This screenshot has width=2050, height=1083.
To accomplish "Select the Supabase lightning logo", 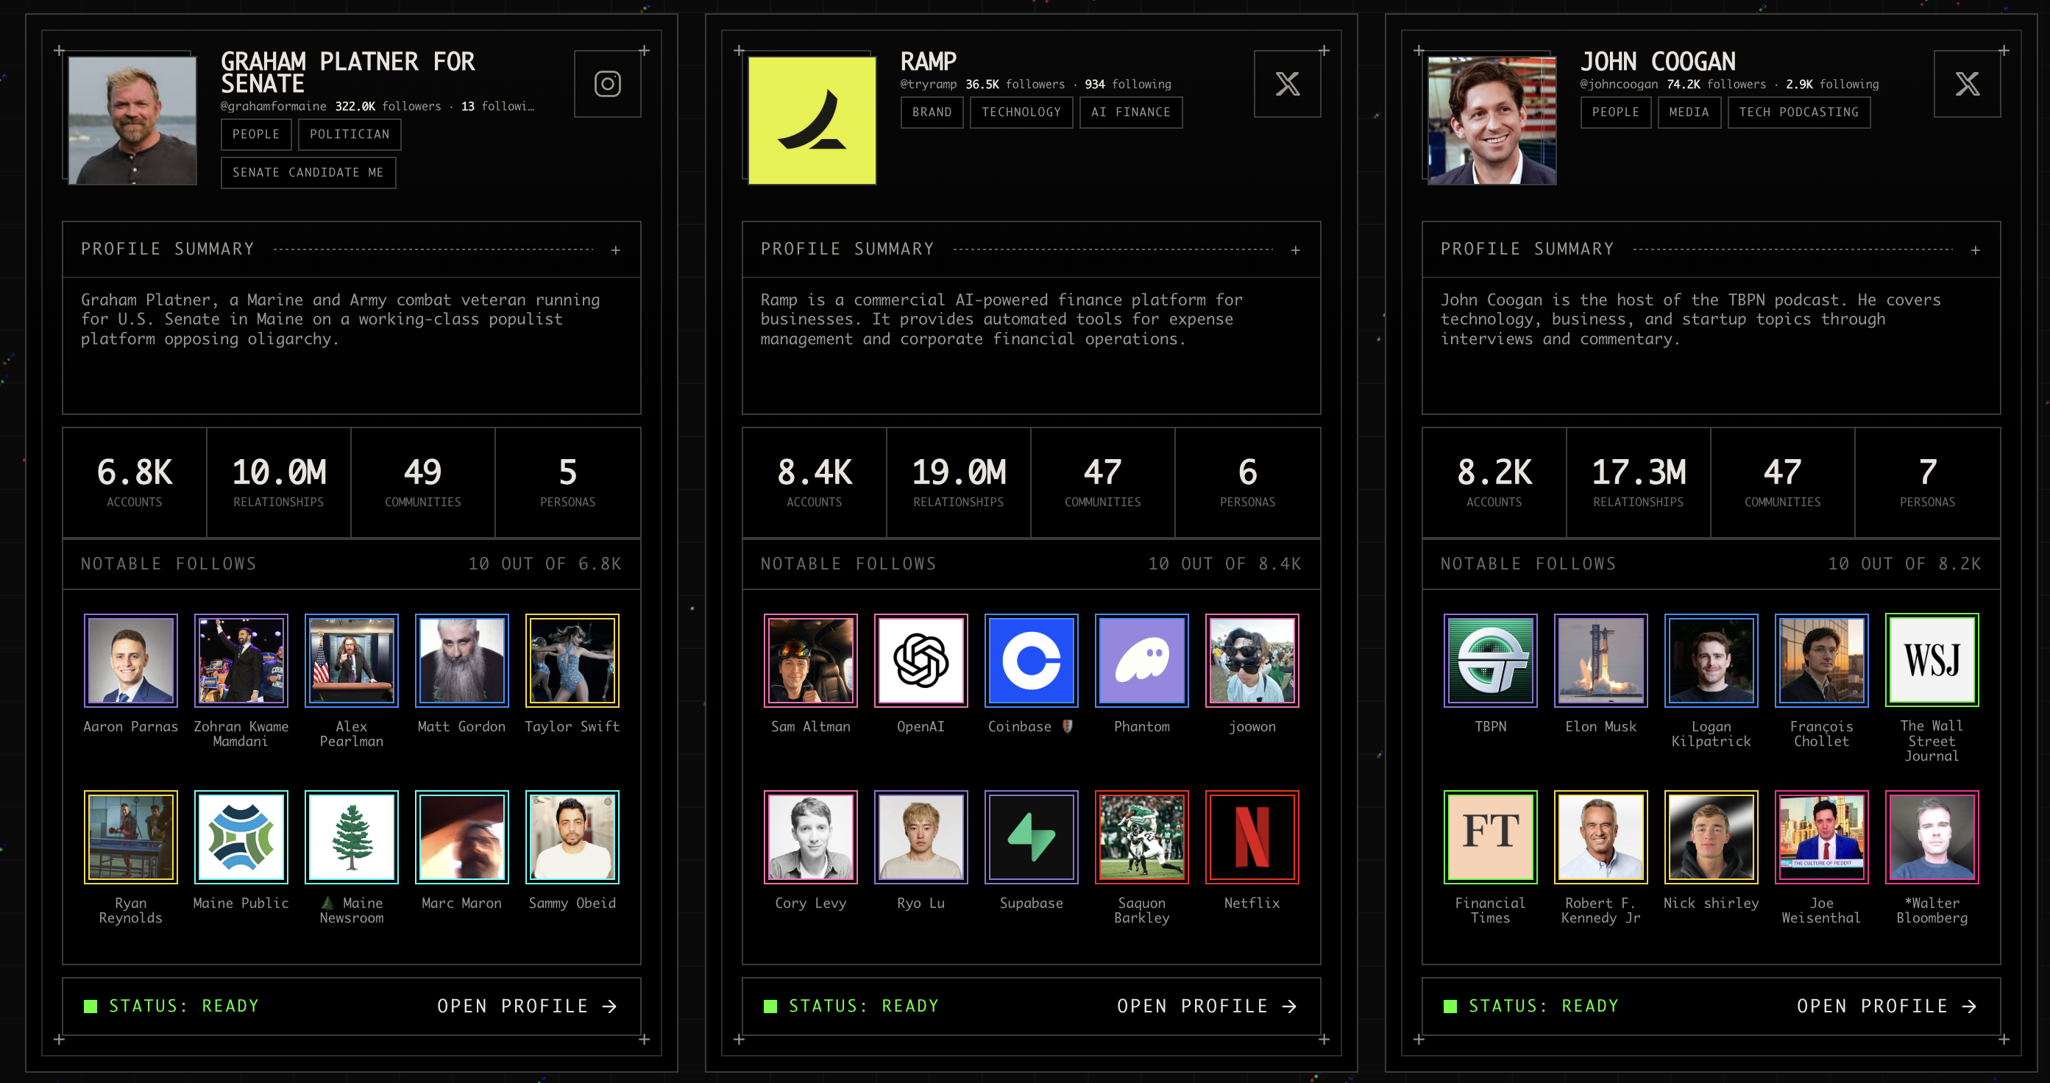I will (x=1032, y=837).
